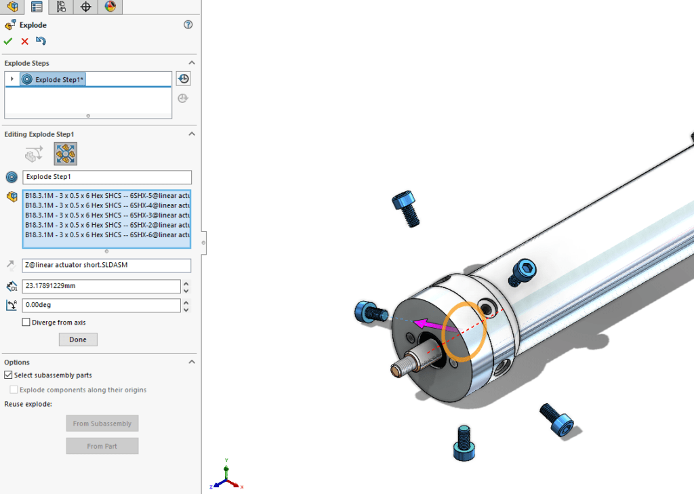
Task: Accept the explode with the green checkmark
Action: (x=8, y=41)
